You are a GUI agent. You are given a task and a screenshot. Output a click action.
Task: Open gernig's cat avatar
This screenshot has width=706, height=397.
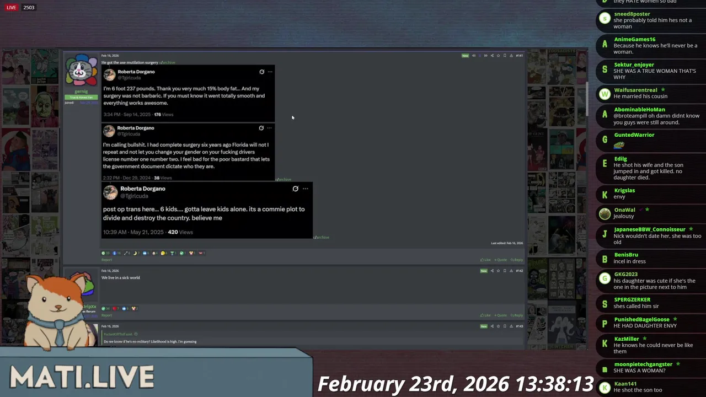click(82, 70)
